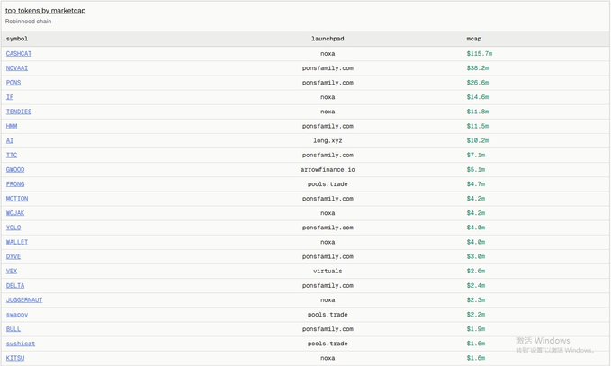The height and width of the screenshot is (366, 611).
Task: Select the $11.5m market cap value
Action: tap(478, 126)
